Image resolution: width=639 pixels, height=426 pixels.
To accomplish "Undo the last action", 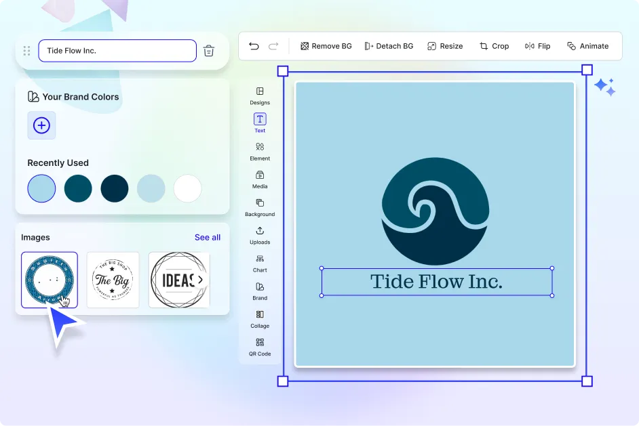I will (254, 45).
